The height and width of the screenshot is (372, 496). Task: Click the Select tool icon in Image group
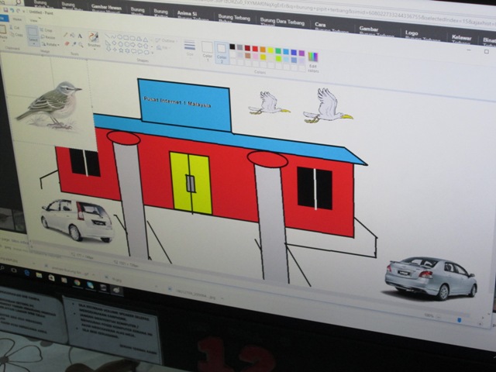pos(33,35)
